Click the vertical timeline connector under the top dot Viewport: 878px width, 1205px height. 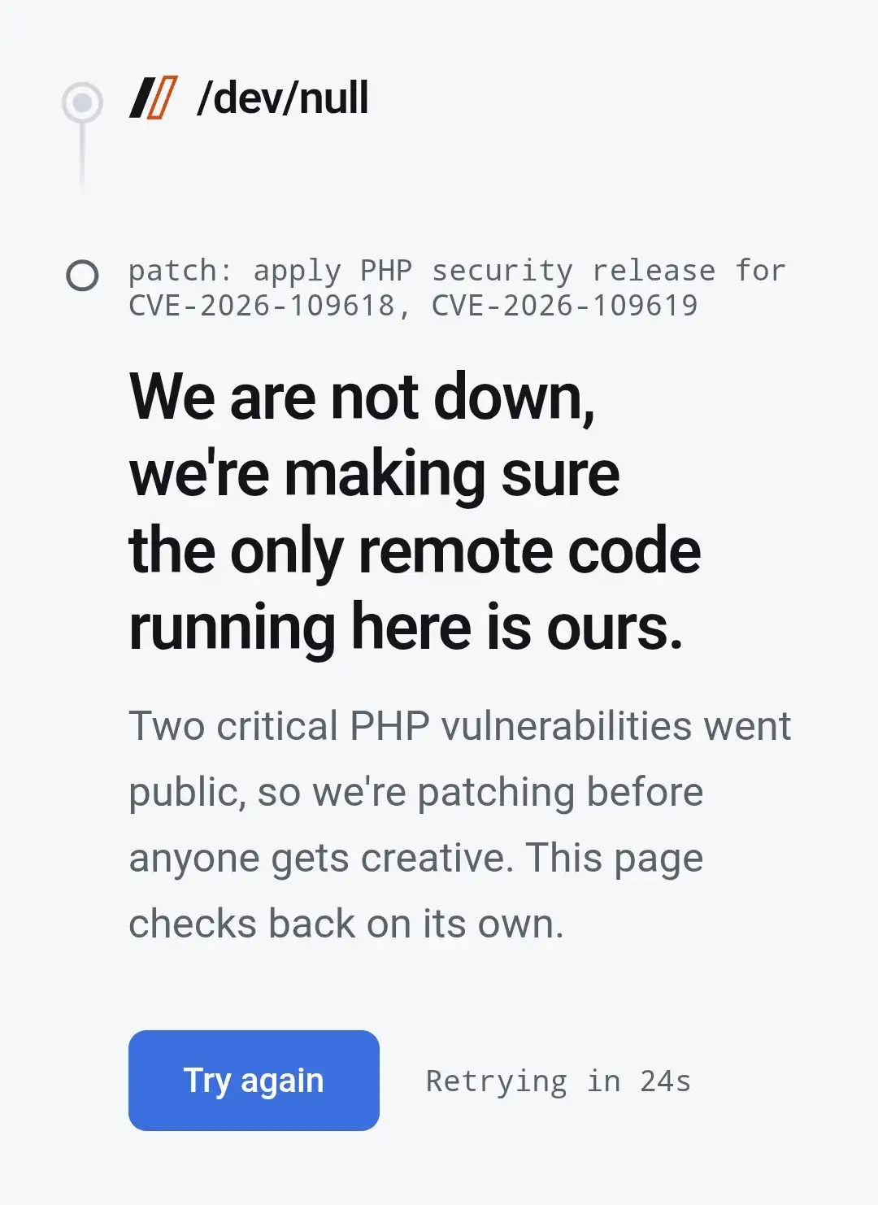coord(82,156)
